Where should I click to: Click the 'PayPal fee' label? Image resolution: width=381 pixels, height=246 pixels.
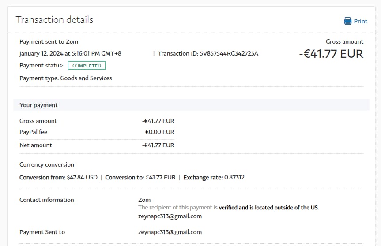click(33, 132)
